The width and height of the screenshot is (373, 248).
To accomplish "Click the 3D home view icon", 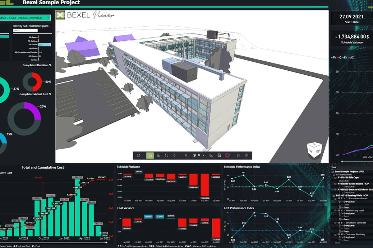I will [x=158, y=155].
